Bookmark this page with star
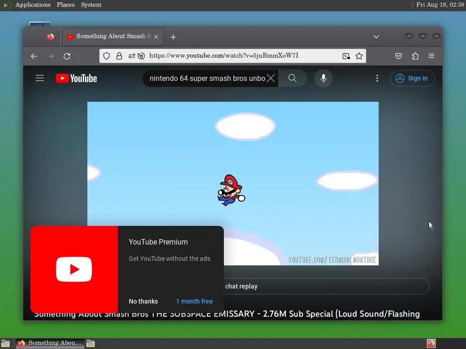The height and width of the screenshot is (349, 466). point(359,56)
